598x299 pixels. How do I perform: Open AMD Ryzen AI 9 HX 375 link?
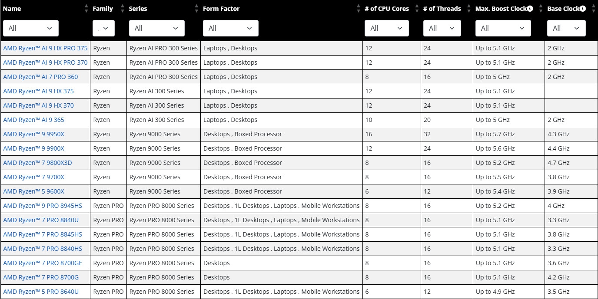[38, 91]
